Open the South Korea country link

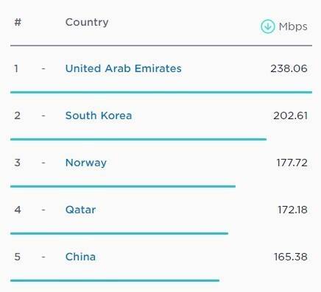[99, 115]
